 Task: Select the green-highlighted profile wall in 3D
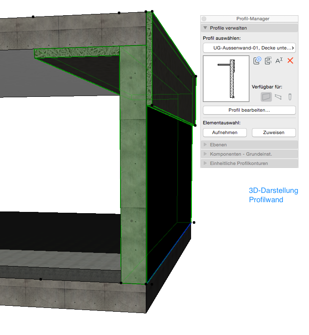[134, 169]
